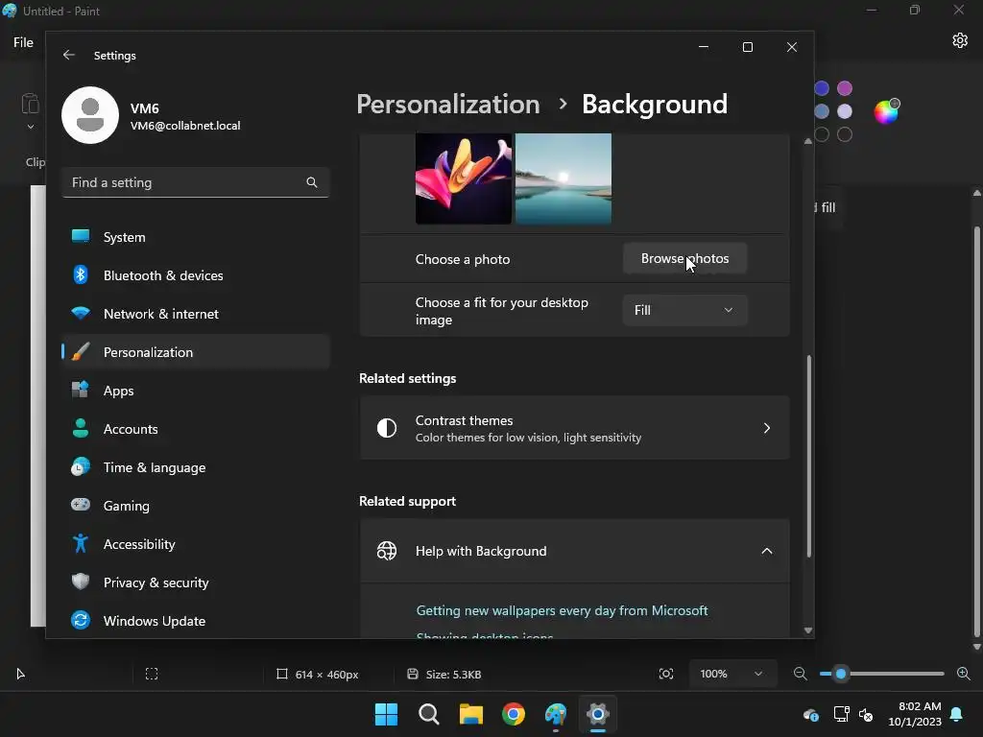This screenshot has width=983, height=737.
Task: Open the notification bell in the tray
Action: pos(957,714)
